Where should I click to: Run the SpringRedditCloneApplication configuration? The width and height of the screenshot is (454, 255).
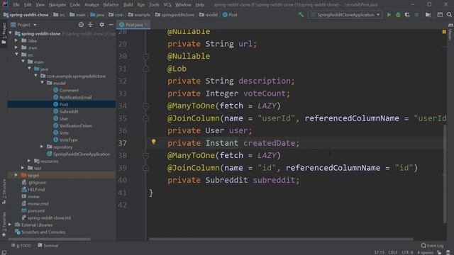pyautogui.click(x=389, y=15)
